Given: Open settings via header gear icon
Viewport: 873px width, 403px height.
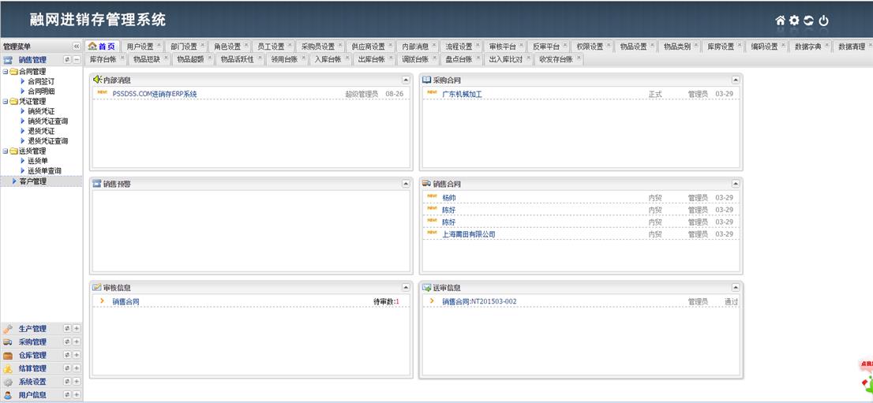Looking at the screenshot, I should tap(794, 21).
